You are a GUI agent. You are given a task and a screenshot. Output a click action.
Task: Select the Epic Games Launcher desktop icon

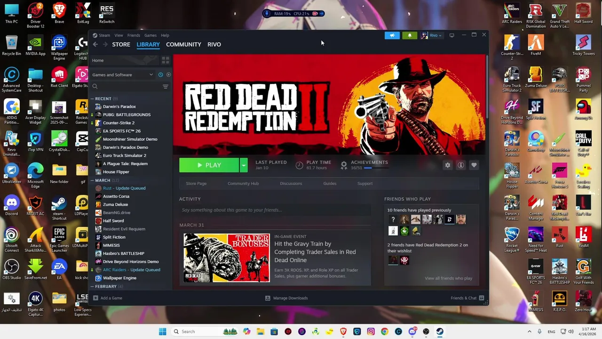[x=59, y=239]
